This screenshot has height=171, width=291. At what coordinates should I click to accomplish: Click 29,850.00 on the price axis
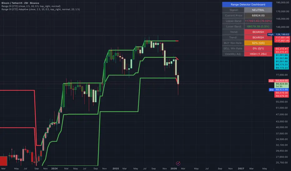(x=282, y=151)
